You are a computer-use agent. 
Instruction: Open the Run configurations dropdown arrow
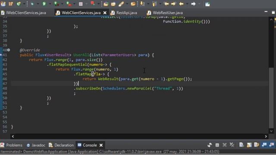click(x=50, y=4)
